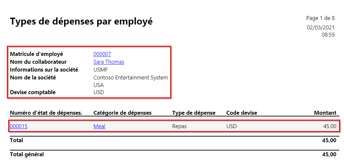Click the USD accounting currency value
Image resolution: width=344 pixels, height=168 pixels.
click(x=99, y=92)
